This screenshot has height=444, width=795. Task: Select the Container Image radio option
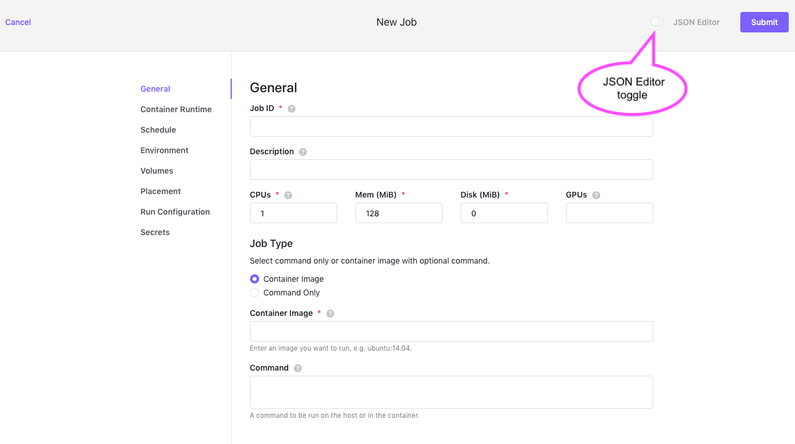[255, 279]
